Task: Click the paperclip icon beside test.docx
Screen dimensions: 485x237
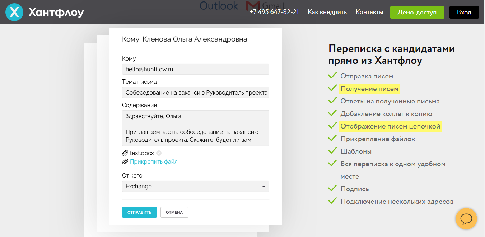Action: pos(125,153)
